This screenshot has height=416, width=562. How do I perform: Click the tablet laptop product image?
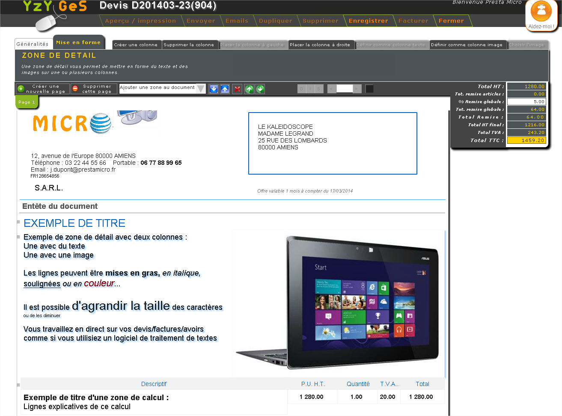338,303
